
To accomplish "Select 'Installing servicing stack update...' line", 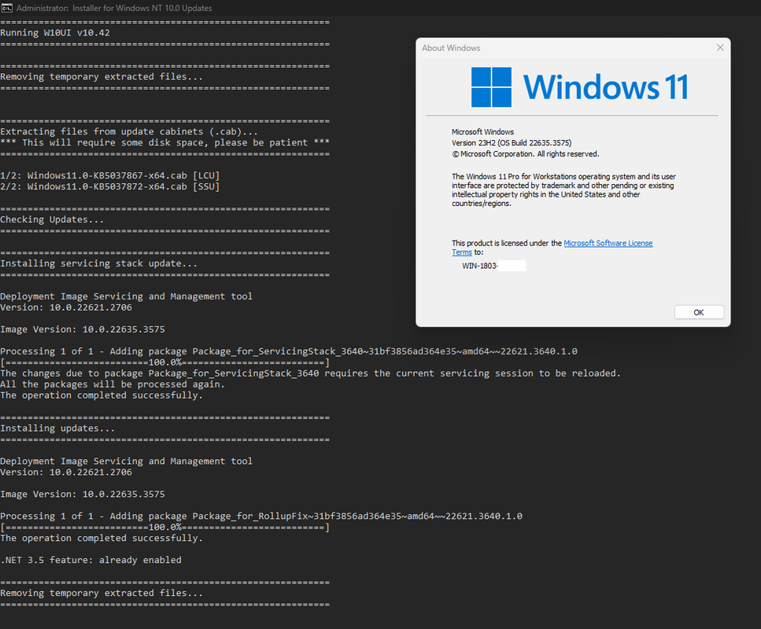I will (x=98, y=263).
